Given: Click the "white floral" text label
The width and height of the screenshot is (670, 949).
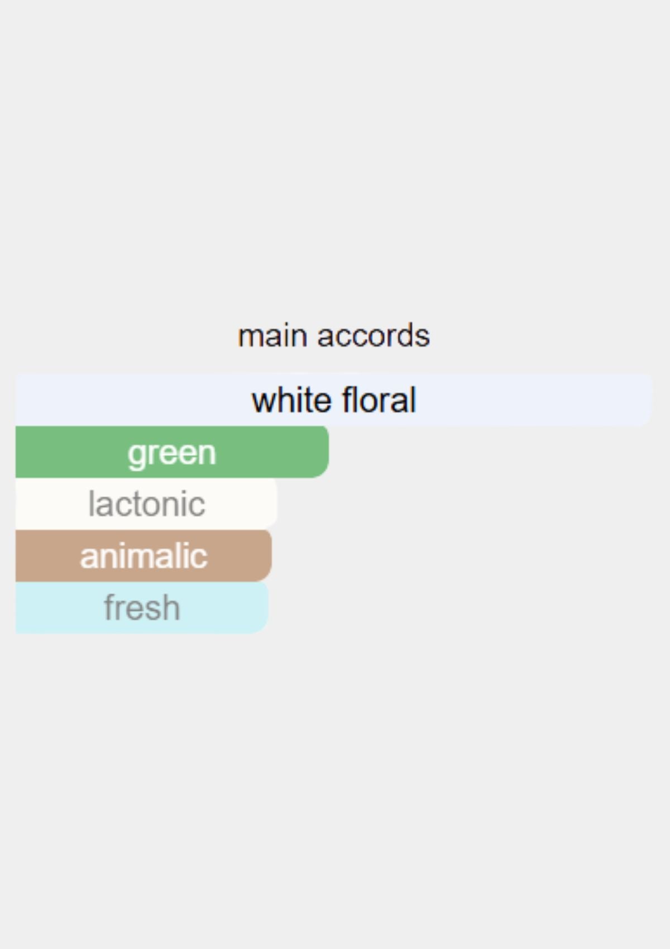Looking at the screenshot, I should tap(334, 400).
